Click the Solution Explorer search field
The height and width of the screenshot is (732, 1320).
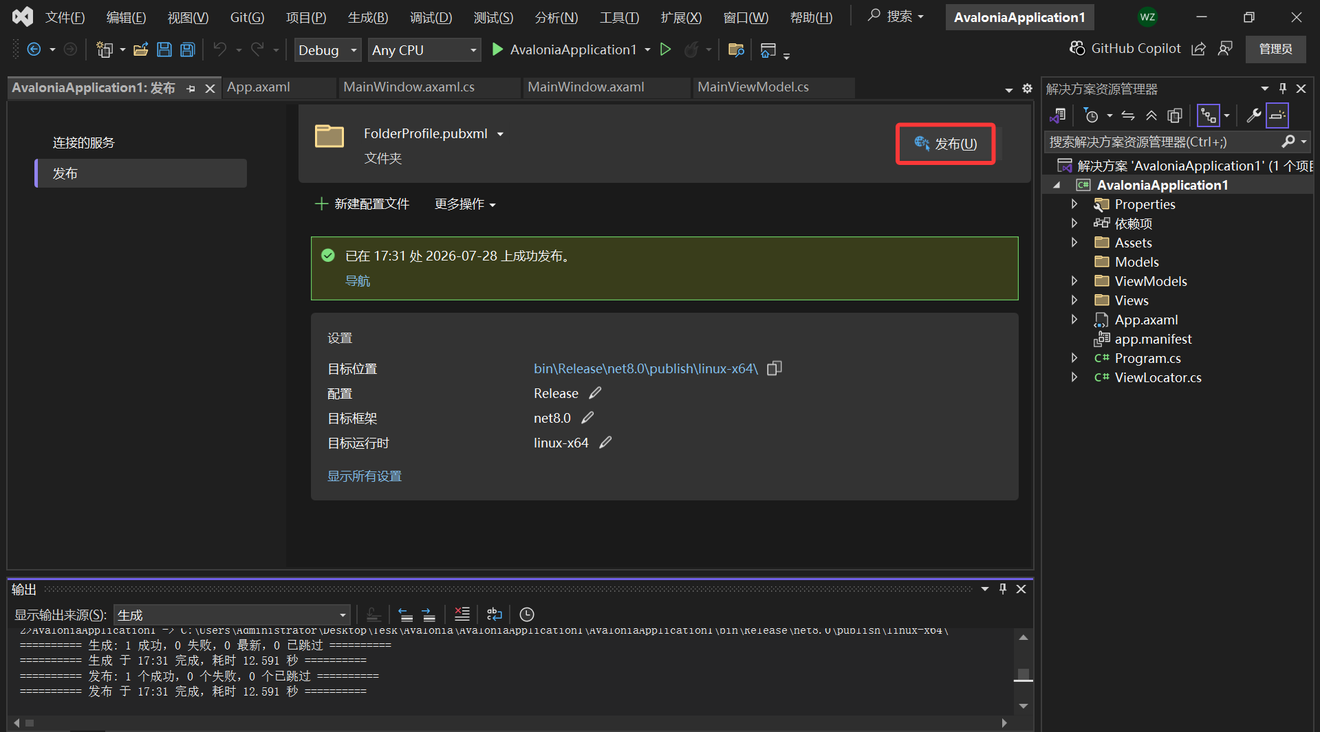1162,142
